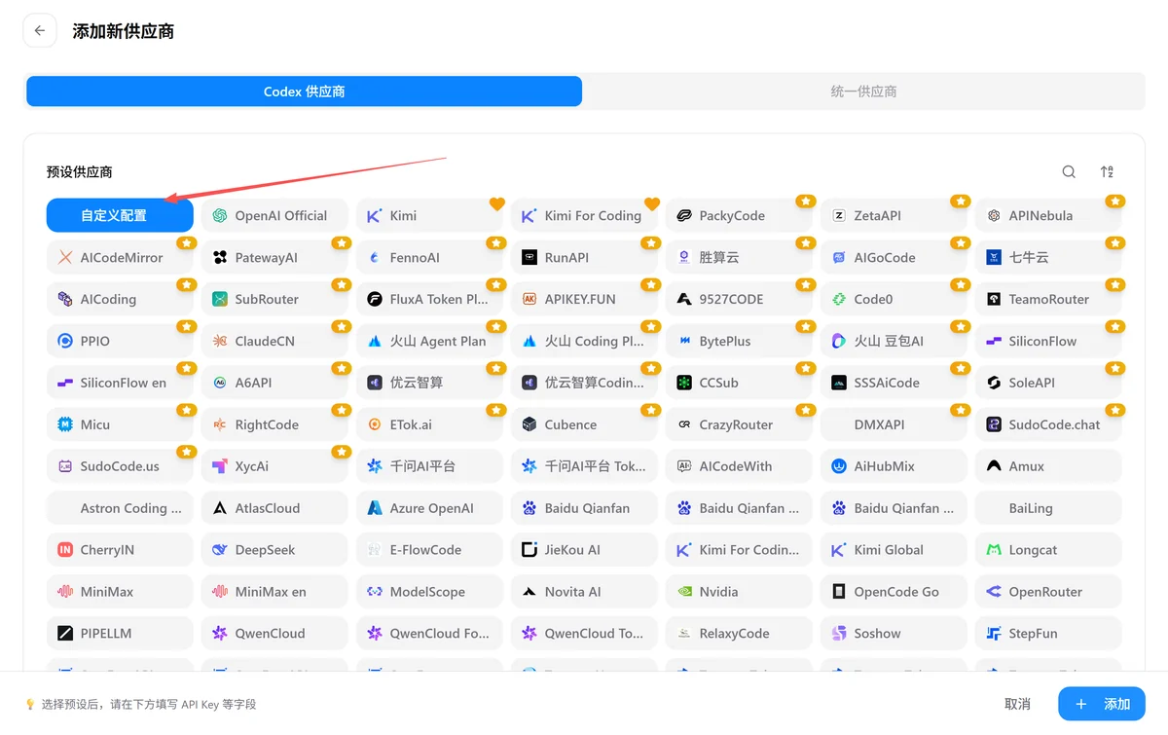Pick the APINebula preset icon
This screenshot has width=1168, height=735.
pos(994,216)
